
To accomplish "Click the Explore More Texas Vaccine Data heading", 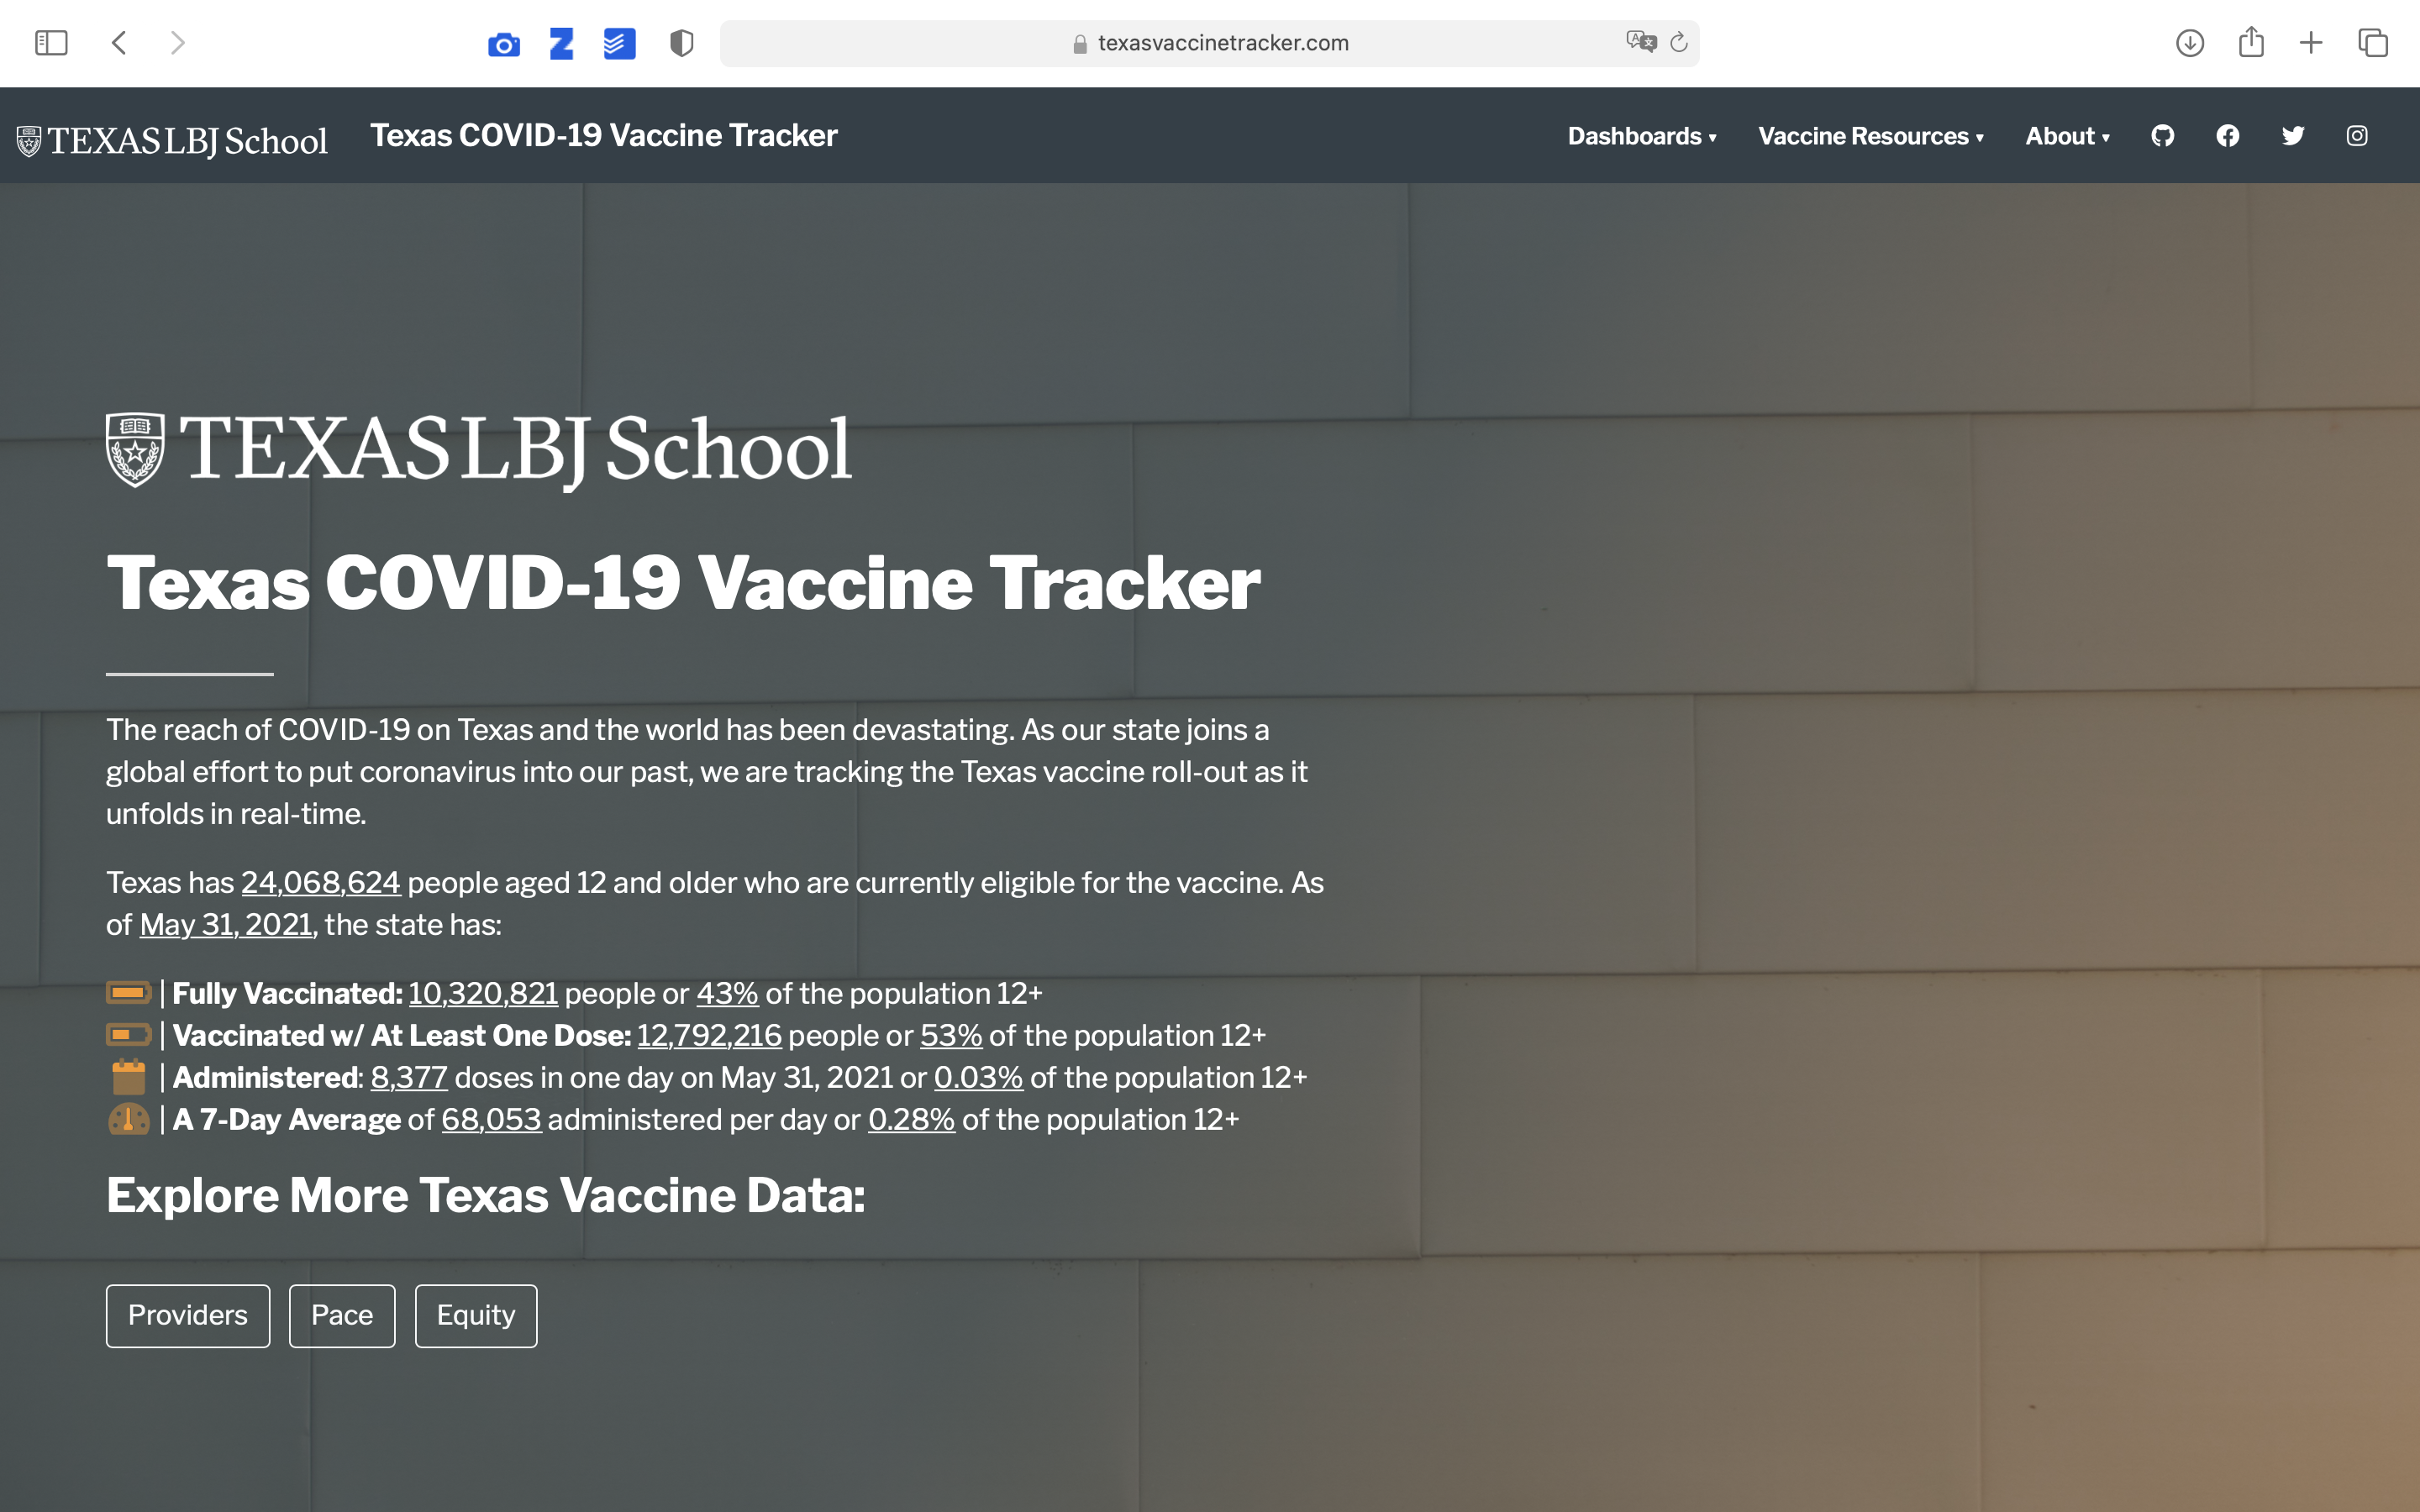I will (486, 1196).
